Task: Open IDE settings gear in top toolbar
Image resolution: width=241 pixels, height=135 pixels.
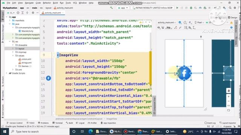Action: point(235,8)
